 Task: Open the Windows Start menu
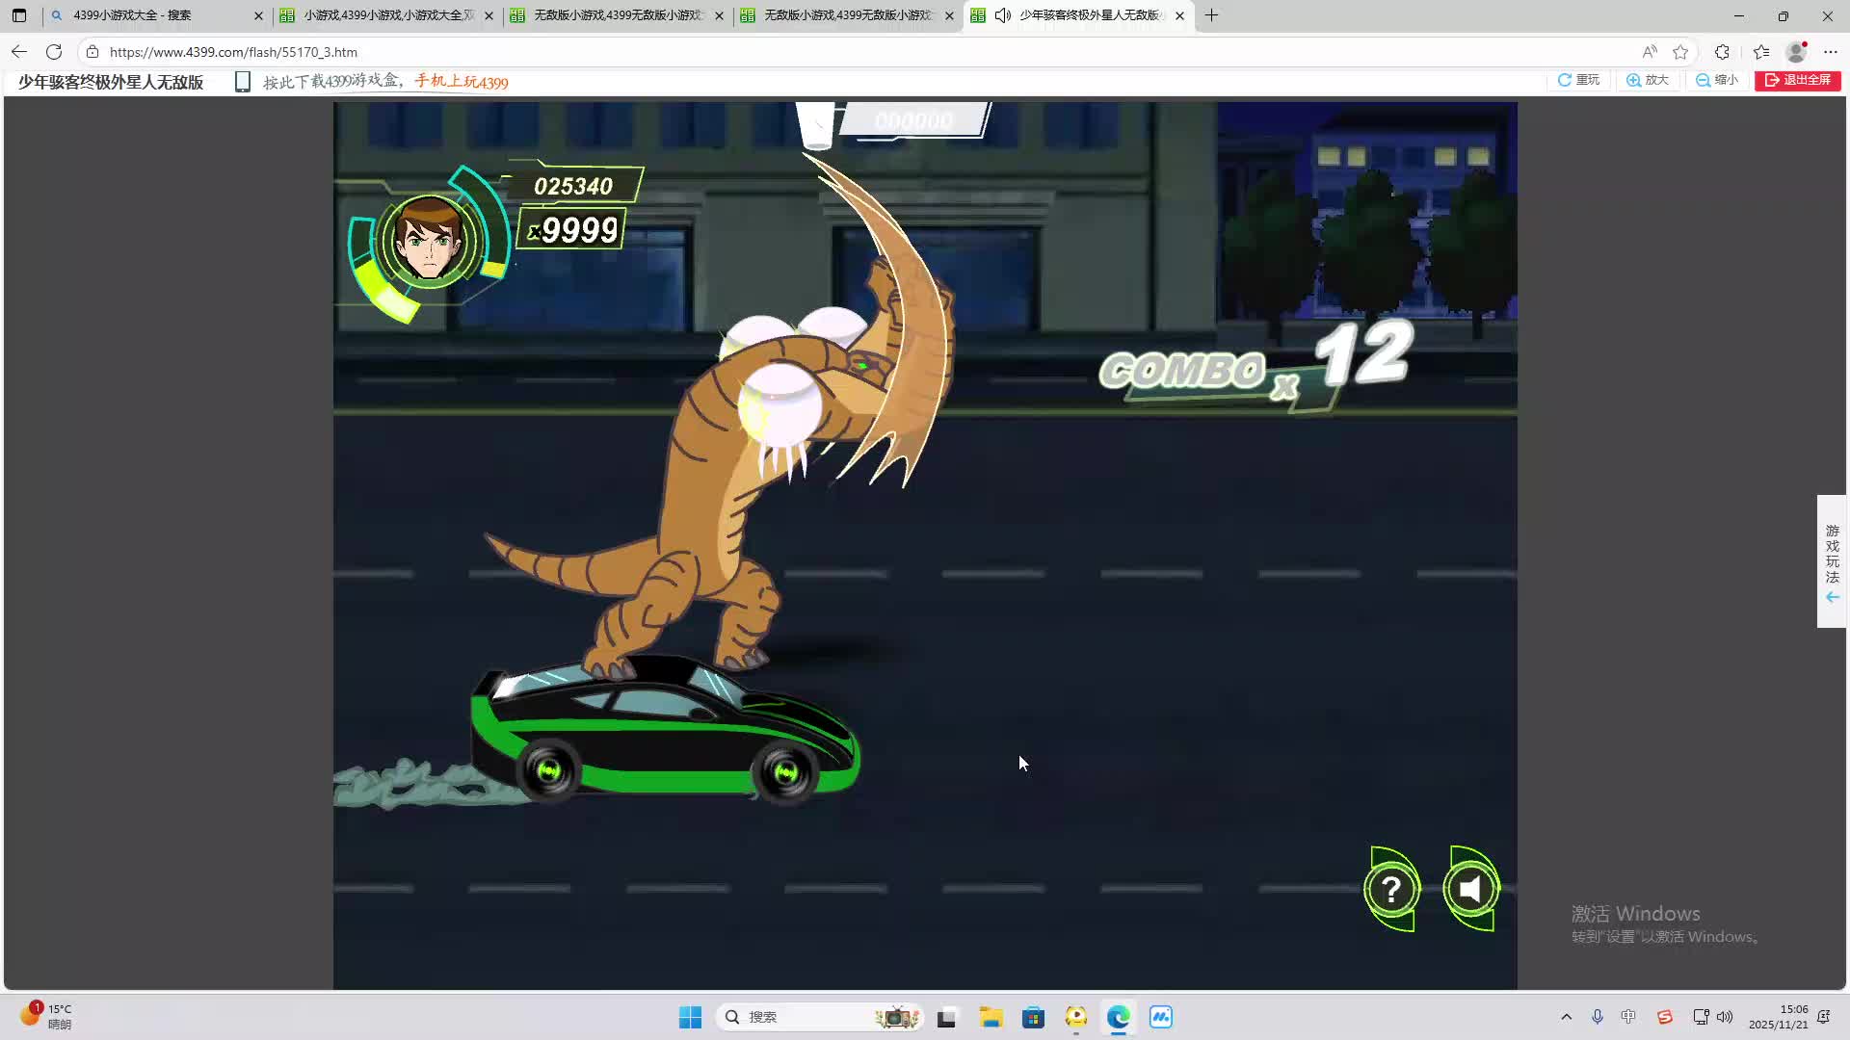(x=690, y=1017)
